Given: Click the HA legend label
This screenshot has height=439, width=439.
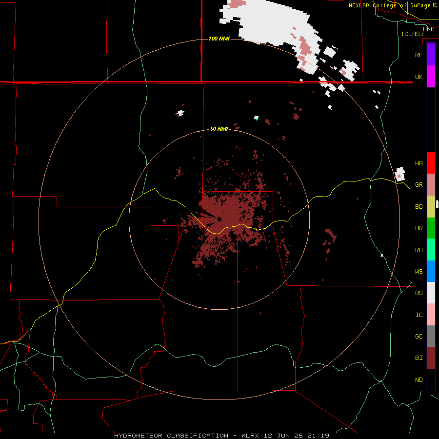Looking at the screenshot, I should 419,163.
